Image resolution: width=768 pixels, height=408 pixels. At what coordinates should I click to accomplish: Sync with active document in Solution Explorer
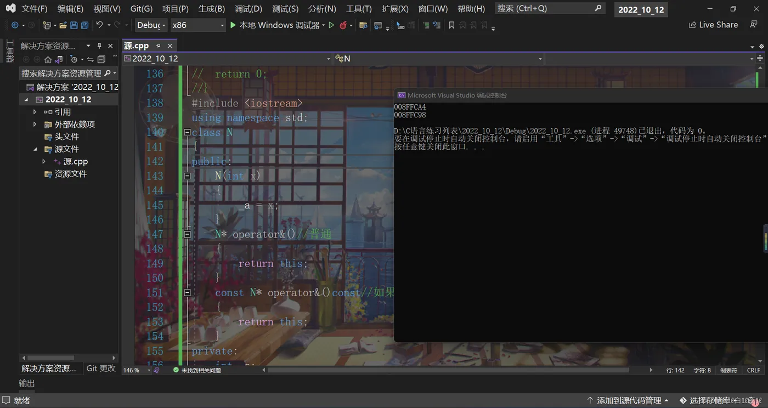tap(91, 59)
